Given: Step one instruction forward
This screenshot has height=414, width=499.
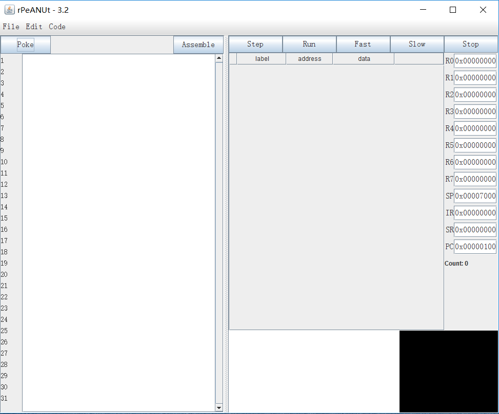Looking at the screenshot, I should click(255, 44).
